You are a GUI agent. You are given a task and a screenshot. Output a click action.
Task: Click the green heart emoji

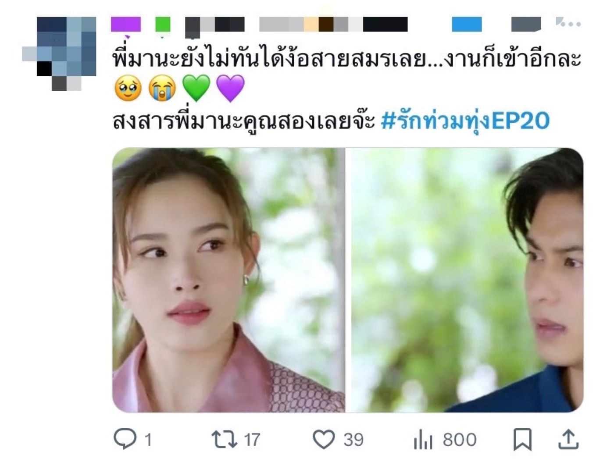196,88
